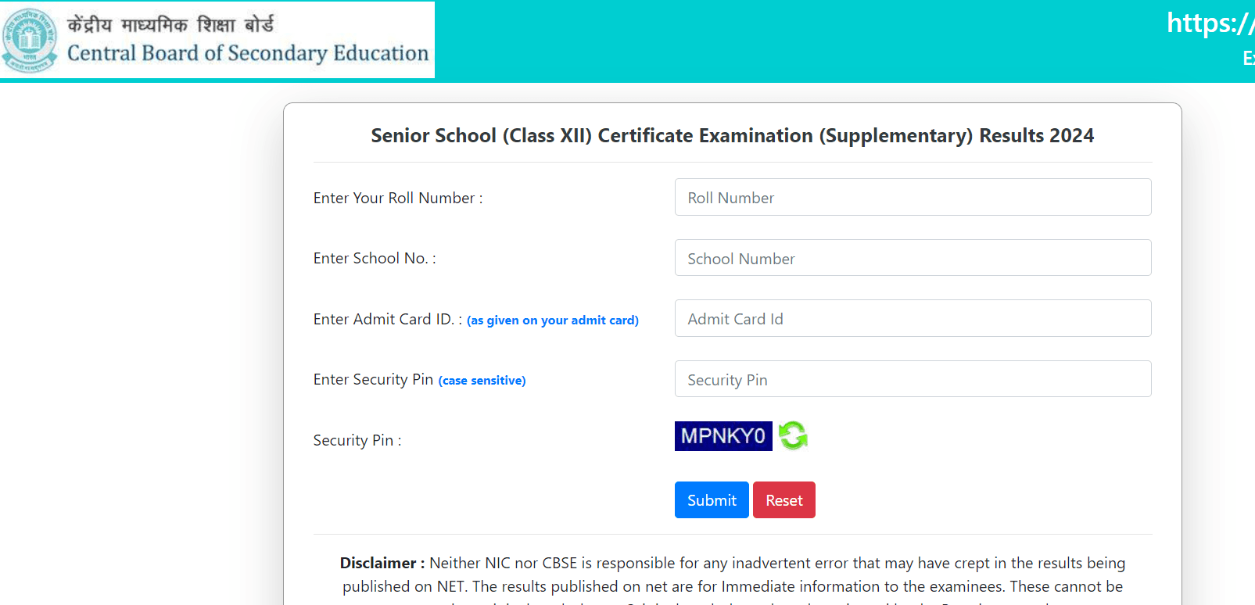This screenshot has width=1255, height=605.
Task: Focus the Security Pin entry field
Action: tap(913, 379)
